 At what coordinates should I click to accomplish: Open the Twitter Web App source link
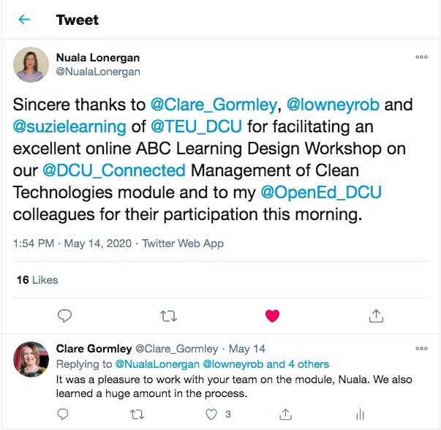(x=182, y=244)
